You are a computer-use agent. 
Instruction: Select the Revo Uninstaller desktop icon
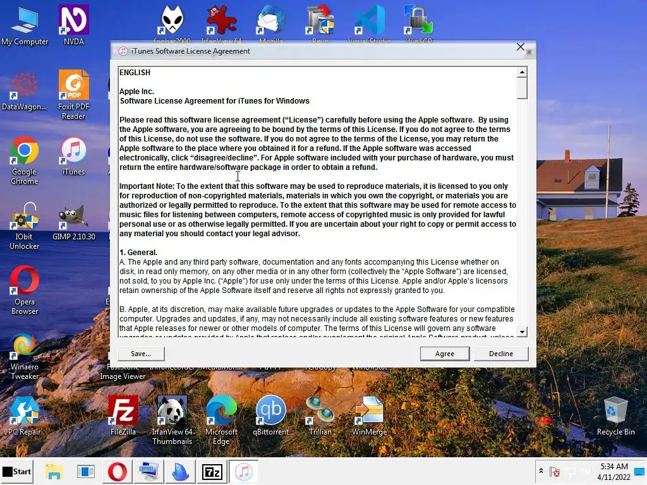click(320, 21)
